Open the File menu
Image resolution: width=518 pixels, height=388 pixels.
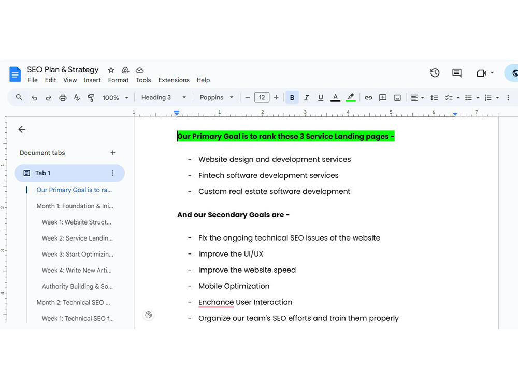pos(32,80)
